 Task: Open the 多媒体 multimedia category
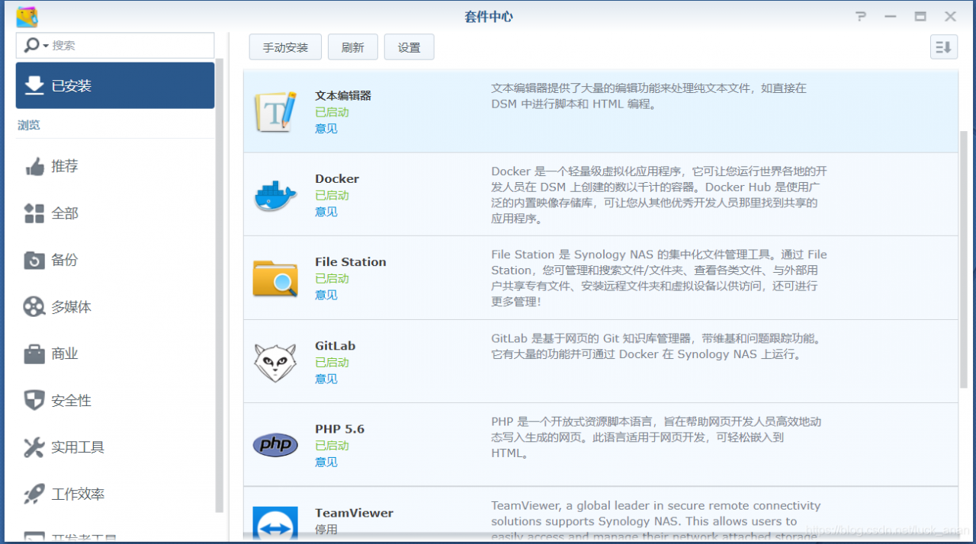click(x=115, y=307)
